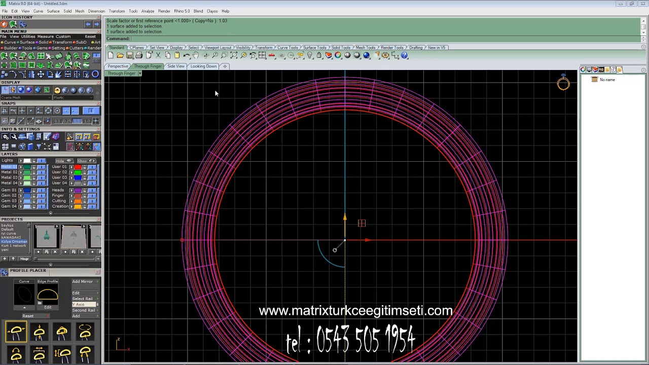Viewport: 649px width, 365px height.
Task: Open the Coarse Mesh display dropdown
Action: (25, 97)
